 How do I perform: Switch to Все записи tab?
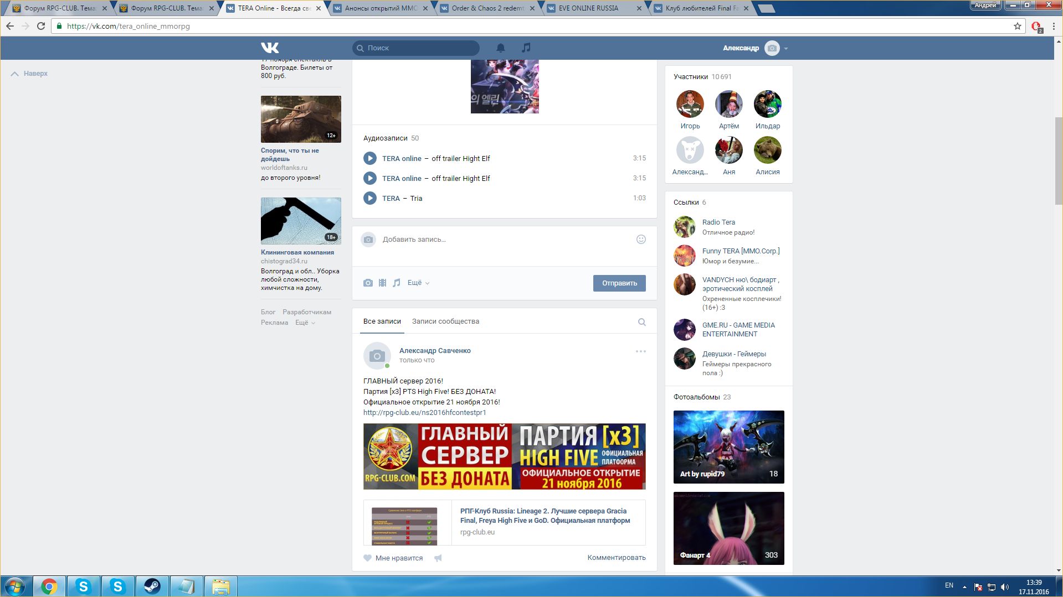pos(382,321)
